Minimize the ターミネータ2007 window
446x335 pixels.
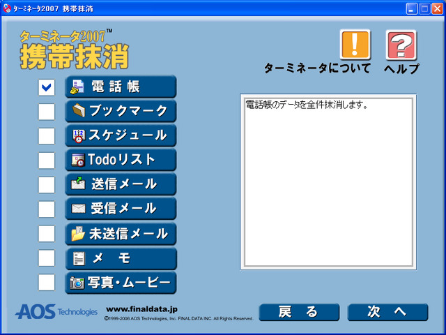pyautogui.click(x=411, y=9)
